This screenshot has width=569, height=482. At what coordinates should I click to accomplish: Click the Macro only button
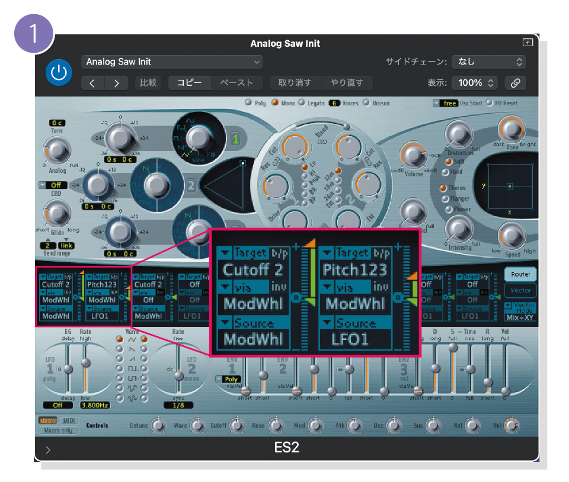59,430
